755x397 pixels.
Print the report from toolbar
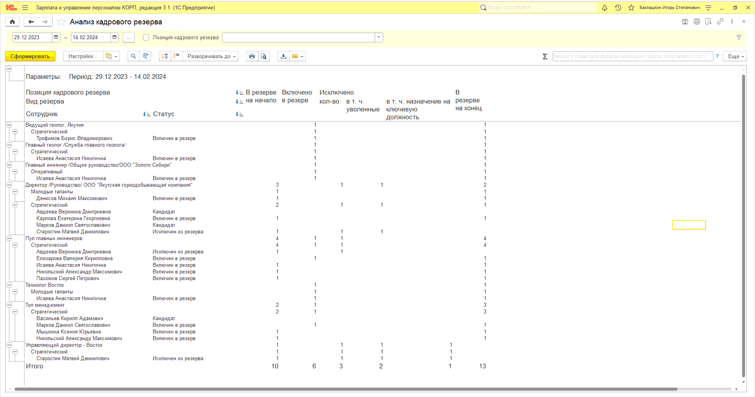[252, 56]
